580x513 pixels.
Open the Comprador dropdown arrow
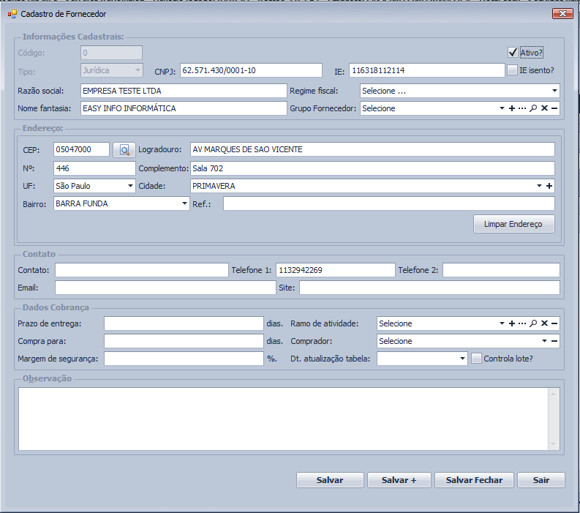[x=544, y=341]
